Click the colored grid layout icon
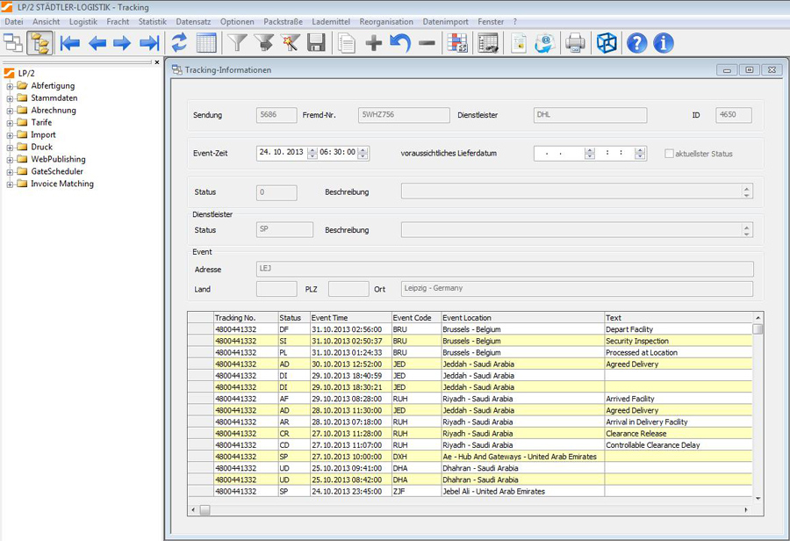790x541 pixels. tap(457, 43)
